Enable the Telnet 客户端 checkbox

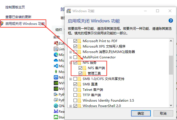point(75,90)
